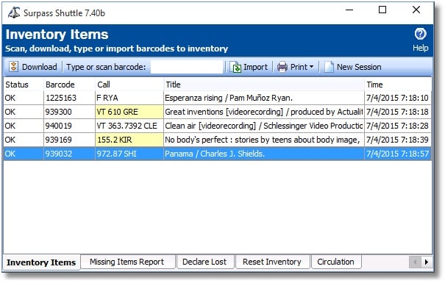The width and height of the screenshot is (445, 283).
Task: Select barcode 940019 cell
Action: [x=69, y=126]
